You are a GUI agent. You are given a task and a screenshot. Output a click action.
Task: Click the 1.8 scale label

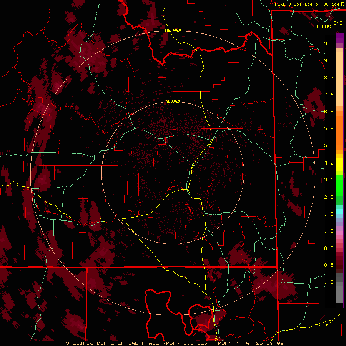(329, 214)
